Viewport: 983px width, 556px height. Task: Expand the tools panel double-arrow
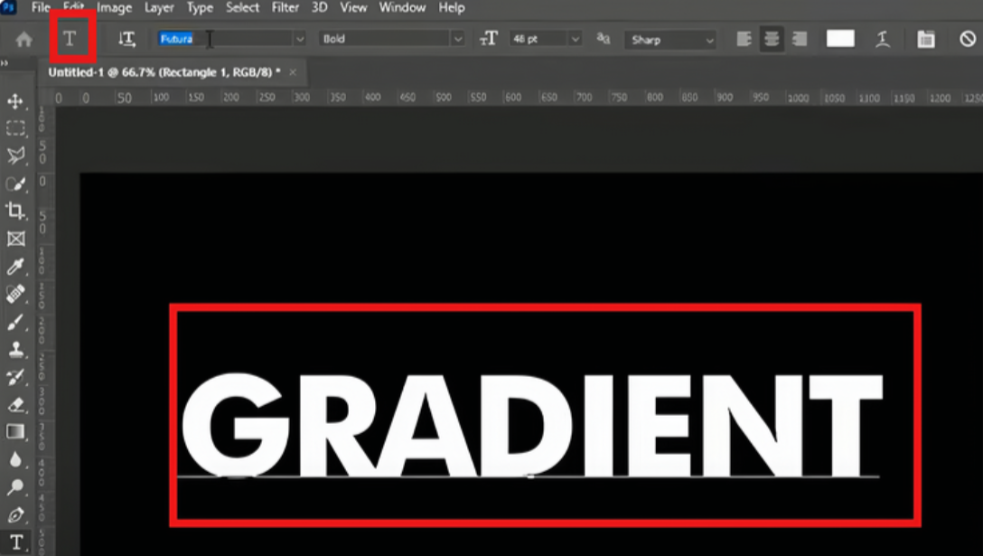point(5,62)
